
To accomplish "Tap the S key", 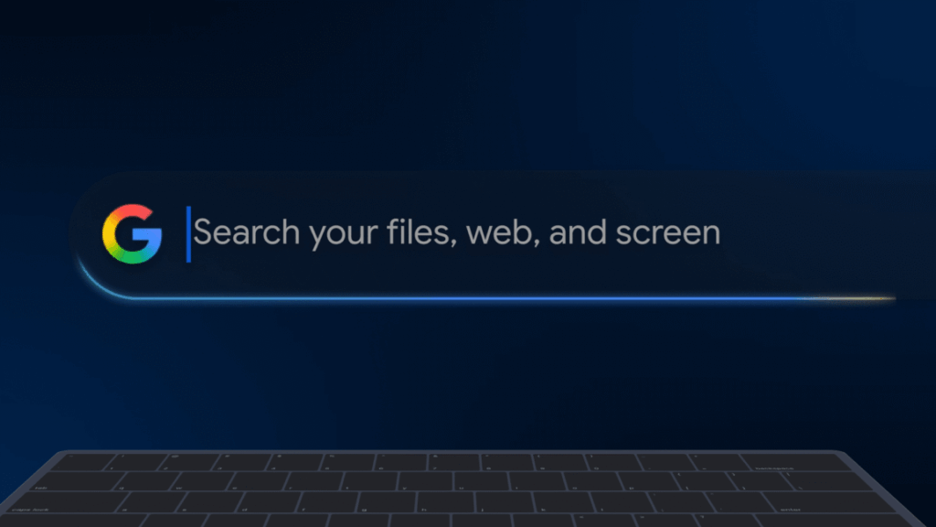I will pyautogui.click(x=212, y=502).
